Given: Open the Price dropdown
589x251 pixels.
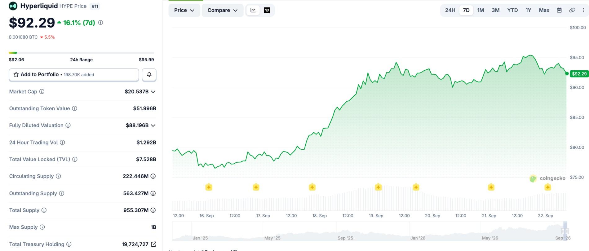Looking at the screenshot, I should 184,10.
